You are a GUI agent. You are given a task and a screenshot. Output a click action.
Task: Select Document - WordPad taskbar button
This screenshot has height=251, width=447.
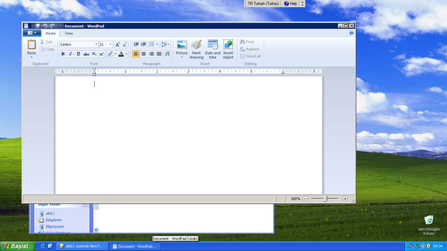click(x=134, y=246)
